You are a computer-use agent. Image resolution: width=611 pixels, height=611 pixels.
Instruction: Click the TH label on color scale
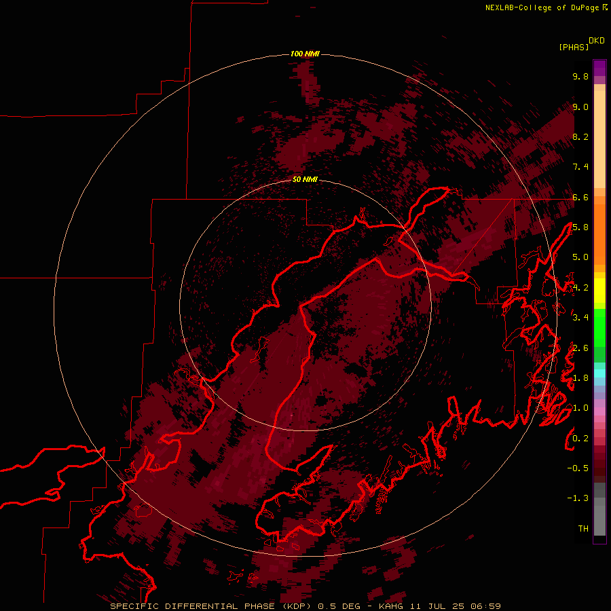pyautogui.click(x=583, y=529)
